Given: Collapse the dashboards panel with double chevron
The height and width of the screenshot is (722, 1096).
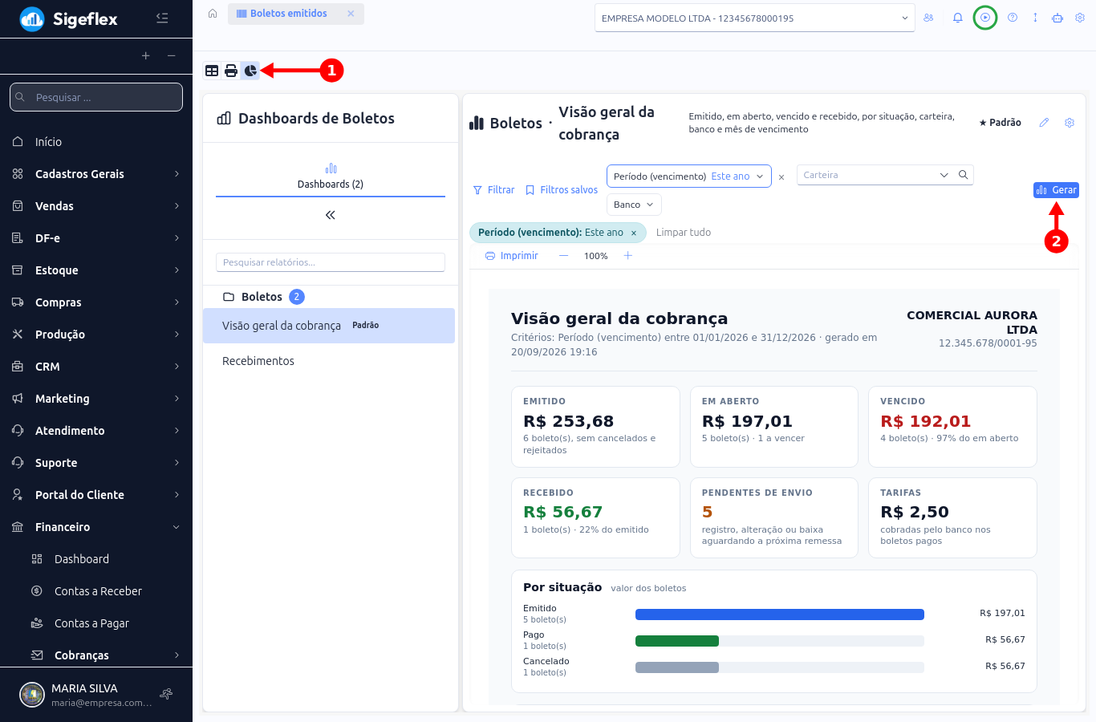Looking at the screenshot, I should click(x=331, y=215).
